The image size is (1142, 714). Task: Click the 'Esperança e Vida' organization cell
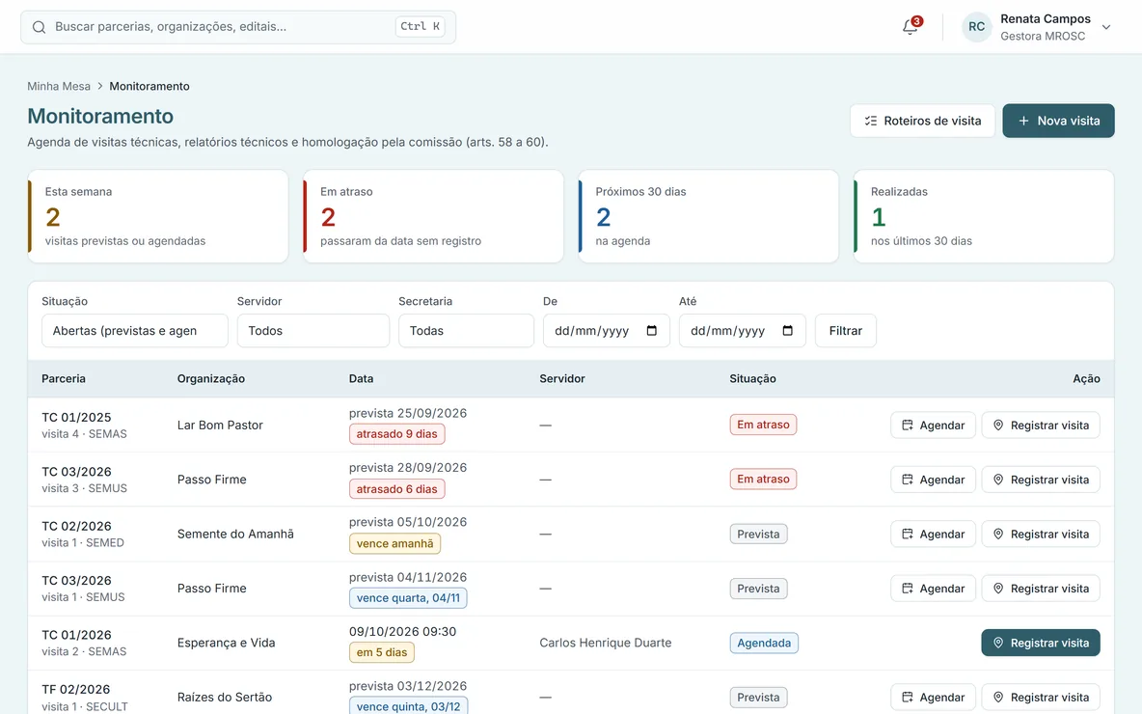[x=227, y=643]
